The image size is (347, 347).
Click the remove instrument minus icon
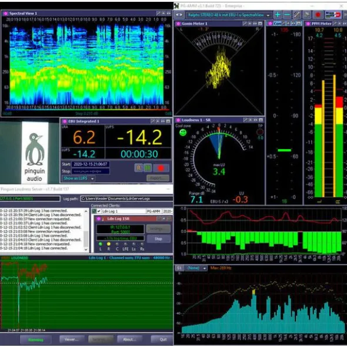pyautogui.click(x=287, y=15)
